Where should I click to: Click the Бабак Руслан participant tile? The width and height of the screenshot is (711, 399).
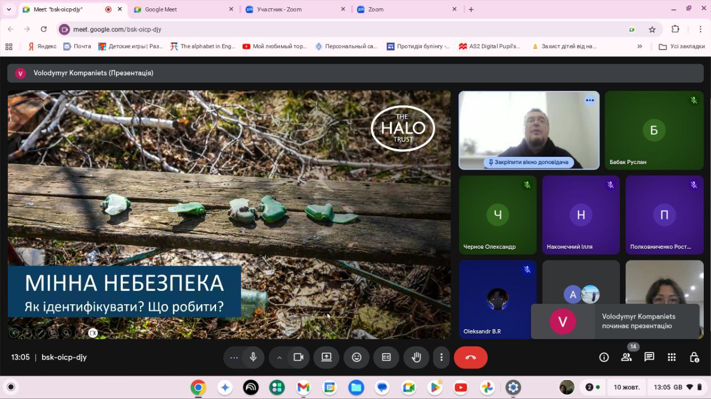[x=654, y=130]
